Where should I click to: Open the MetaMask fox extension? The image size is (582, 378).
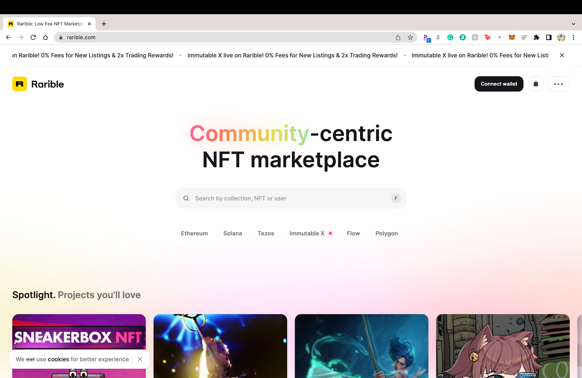pyautogui.click(x=512, y=37)
